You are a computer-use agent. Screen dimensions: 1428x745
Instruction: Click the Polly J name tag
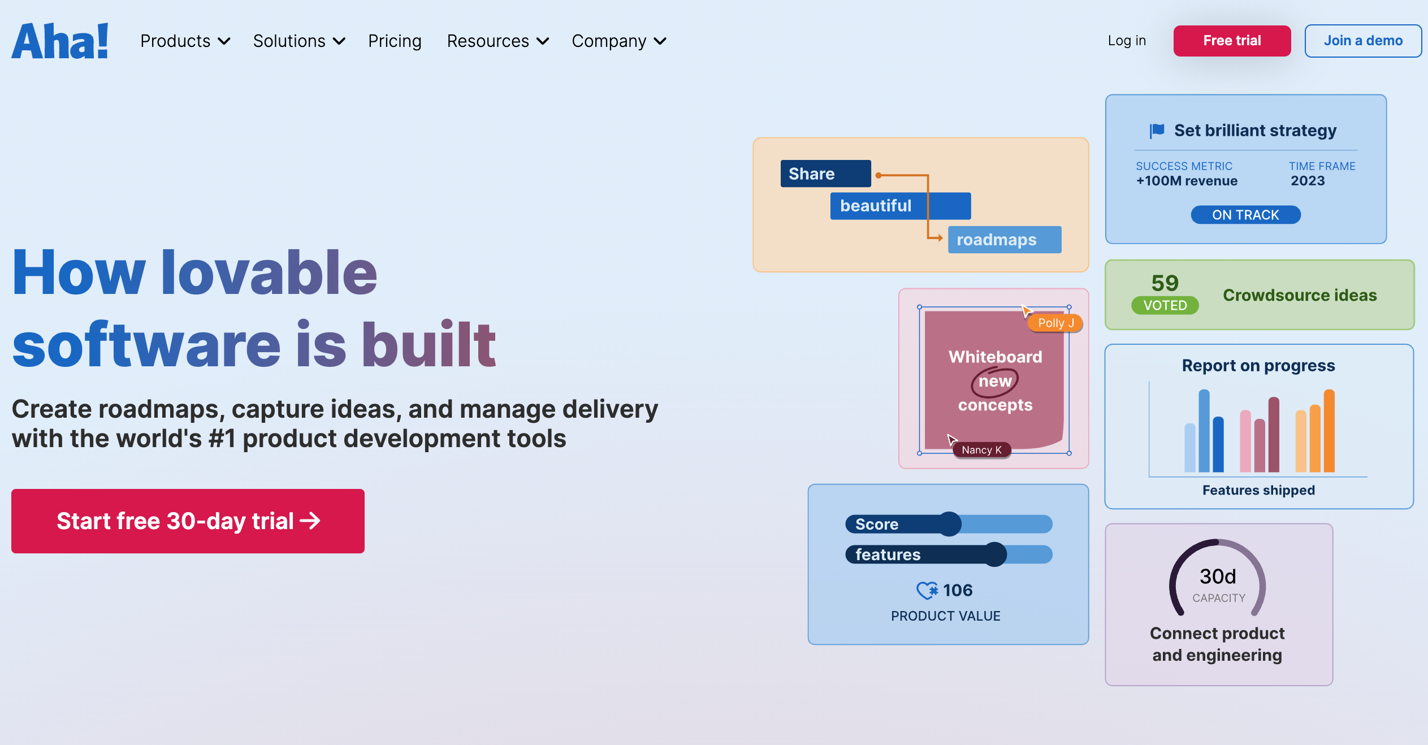coord(1055,323)
